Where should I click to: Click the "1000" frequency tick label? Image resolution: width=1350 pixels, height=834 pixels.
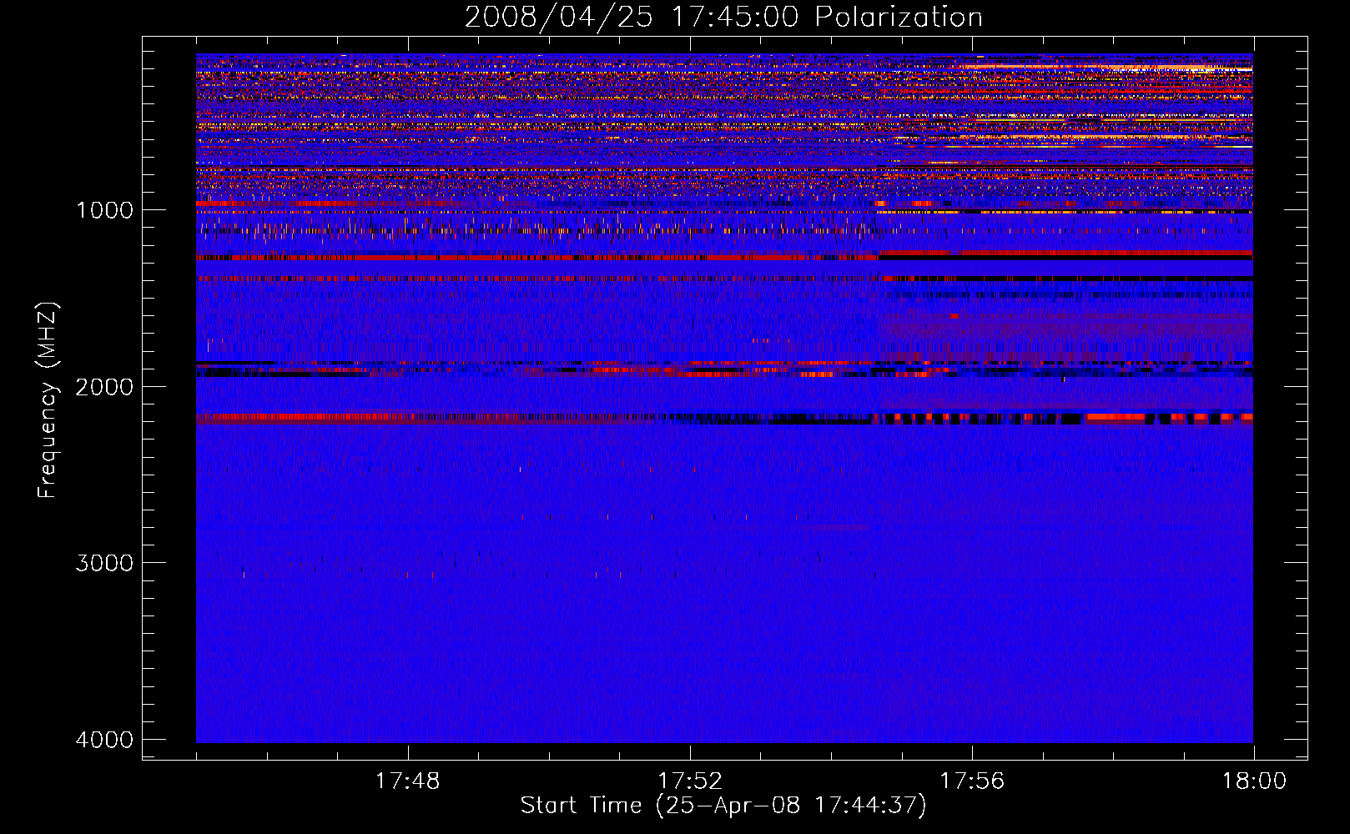coord(104,209)
